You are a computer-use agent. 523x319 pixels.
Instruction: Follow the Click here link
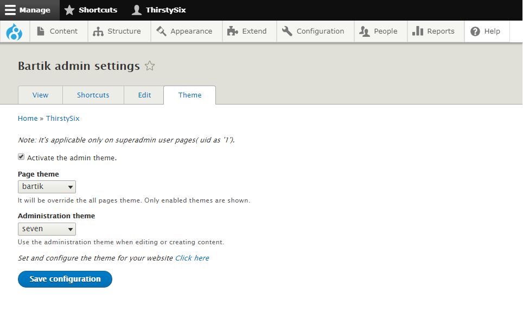click(192, 258)
